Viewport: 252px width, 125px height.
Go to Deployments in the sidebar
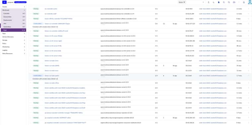pyautogui.click(x=13, y=20)
